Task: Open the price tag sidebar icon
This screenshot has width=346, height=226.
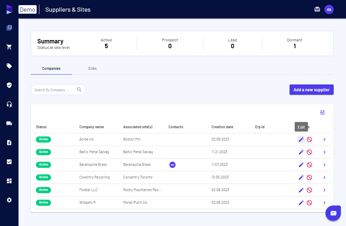Action: tap(9, 66)
